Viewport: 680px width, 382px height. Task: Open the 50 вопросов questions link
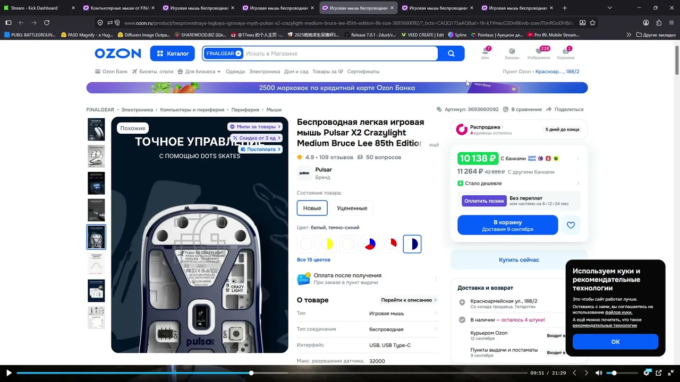click(379, 157)
